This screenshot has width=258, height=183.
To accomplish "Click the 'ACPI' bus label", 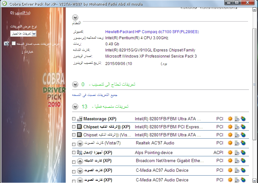I will [x=218, y=153].
